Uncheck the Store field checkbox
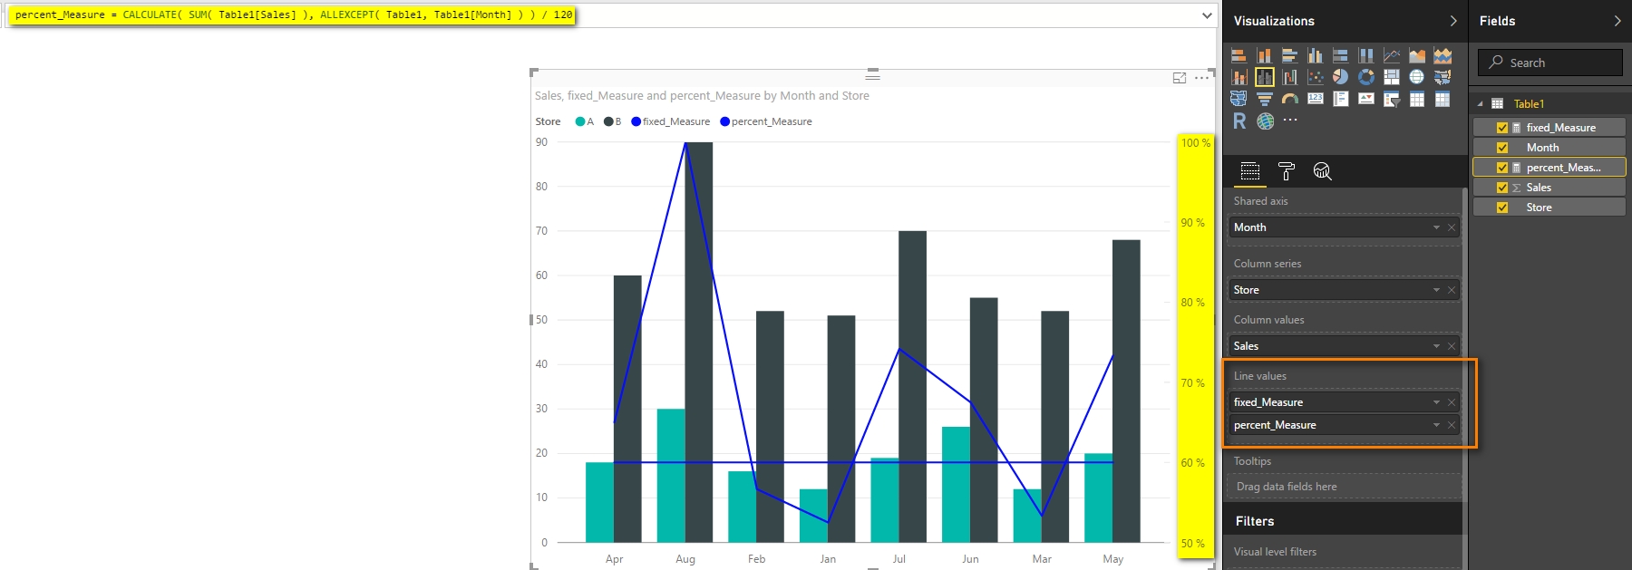1632x570 pixels. tap(1502, 208)
